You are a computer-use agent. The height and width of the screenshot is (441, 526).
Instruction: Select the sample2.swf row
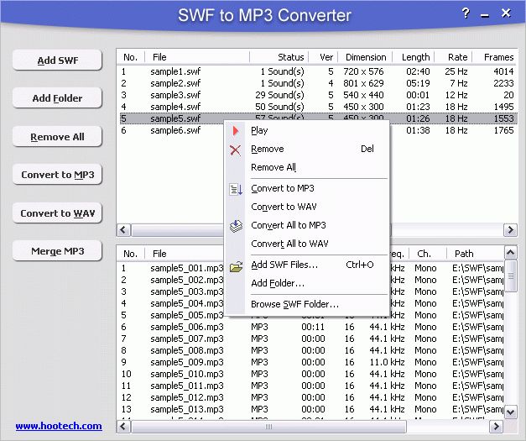coord(317,83)
